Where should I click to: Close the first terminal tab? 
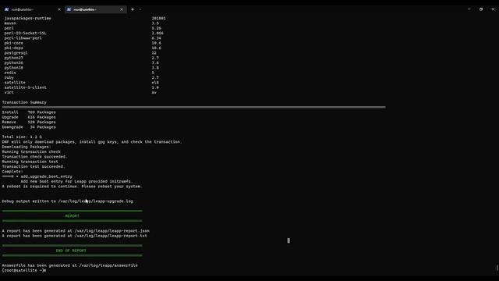click(59, 9)
